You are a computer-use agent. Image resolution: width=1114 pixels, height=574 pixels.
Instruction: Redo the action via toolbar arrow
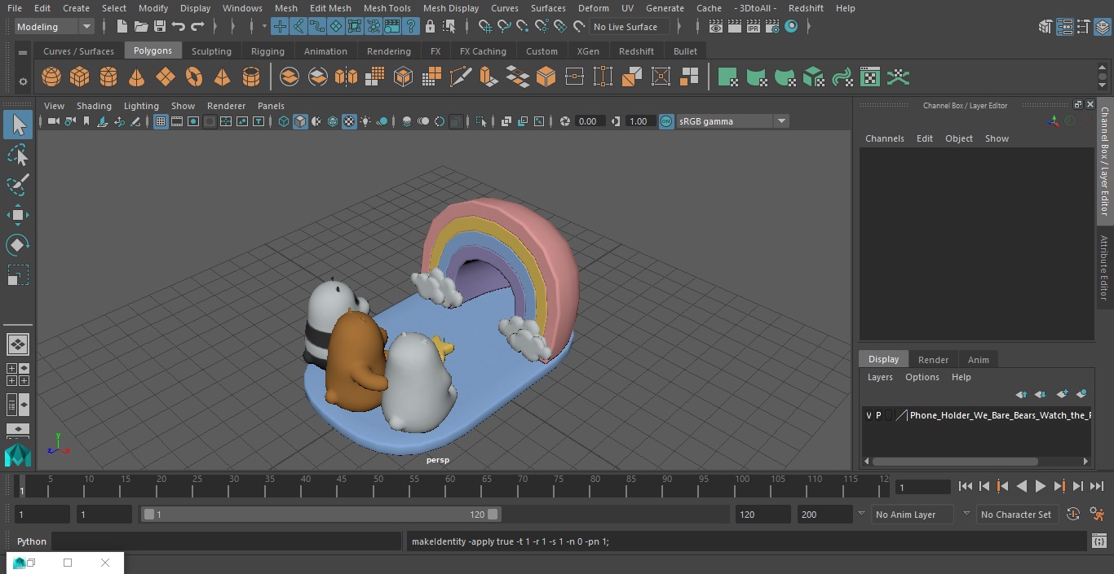(197, 27)
